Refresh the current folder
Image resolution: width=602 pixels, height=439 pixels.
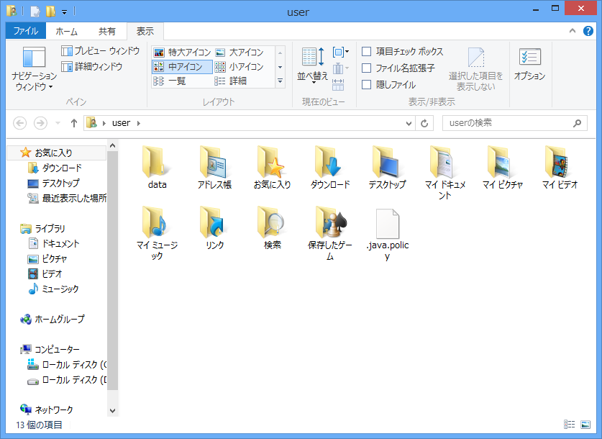click(424, 123)
